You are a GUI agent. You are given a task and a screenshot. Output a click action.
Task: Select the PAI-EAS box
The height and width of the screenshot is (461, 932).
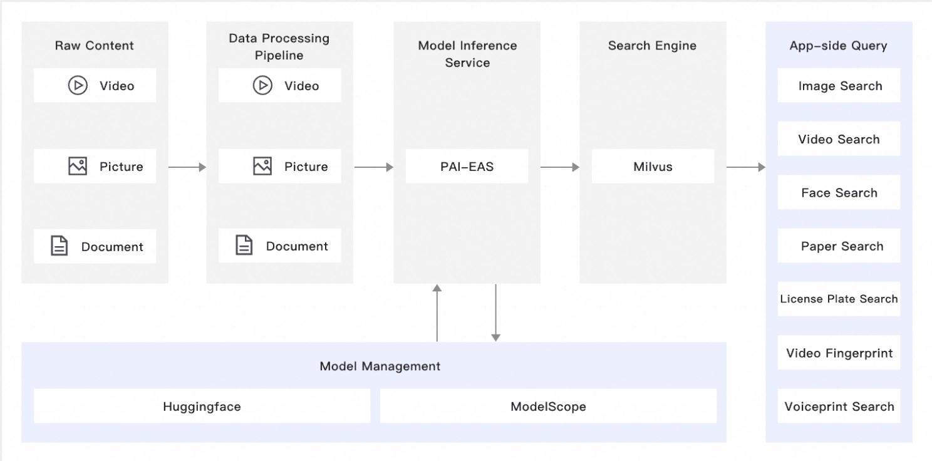click(467, 167)
